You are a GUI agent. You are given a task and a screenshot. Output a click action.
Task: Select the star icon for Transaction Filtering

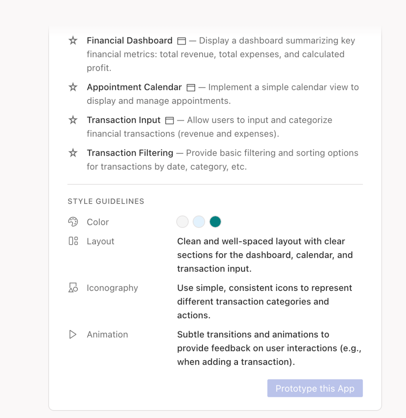point(73,153)
